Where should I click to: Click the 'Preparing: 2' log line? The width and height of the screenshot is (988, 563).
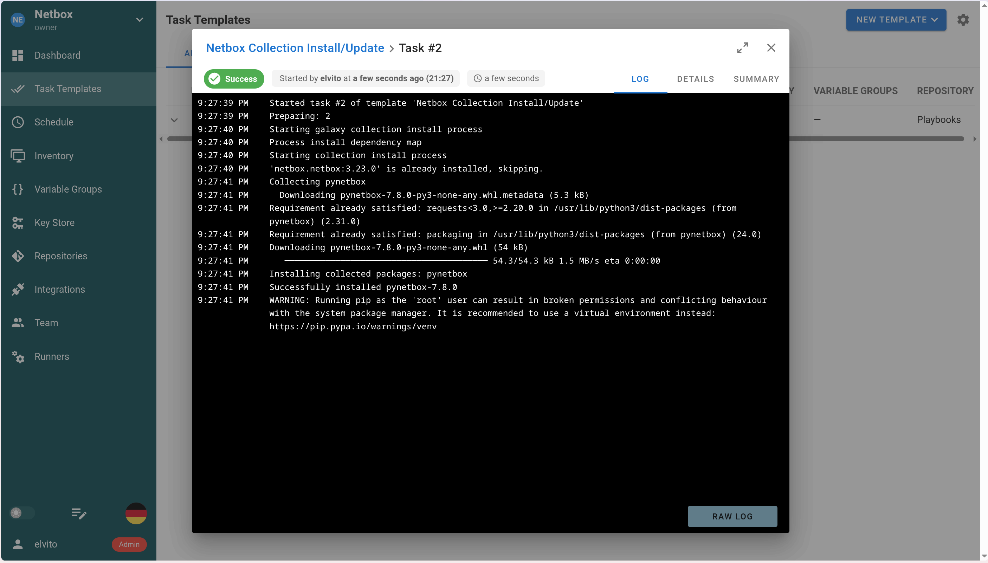click(300, 116)
